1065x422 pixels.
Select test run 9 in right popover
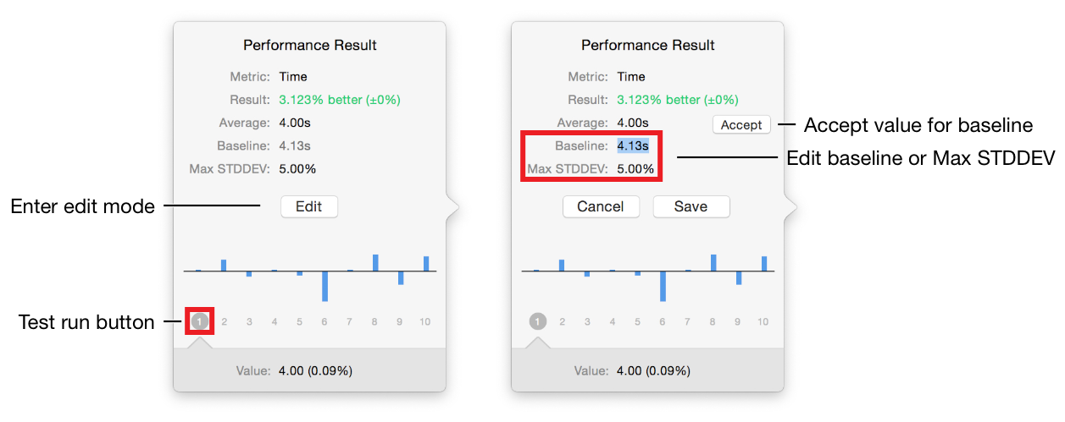pos(738,322)
